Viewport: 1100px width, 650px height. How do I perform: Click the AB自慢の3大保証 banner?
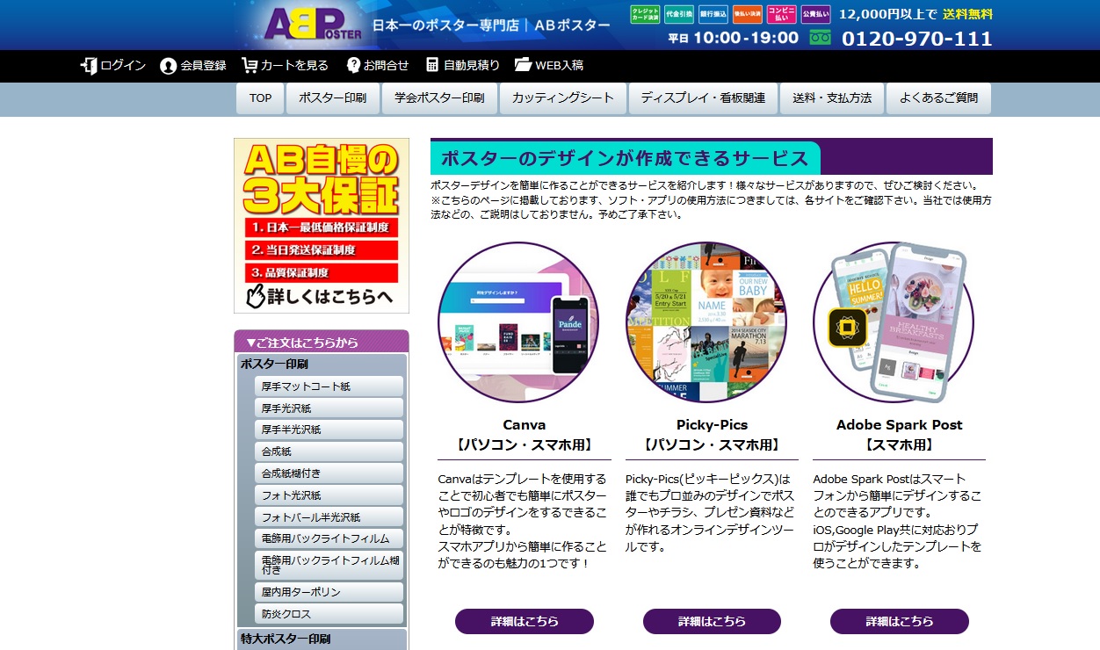[322, 226]
